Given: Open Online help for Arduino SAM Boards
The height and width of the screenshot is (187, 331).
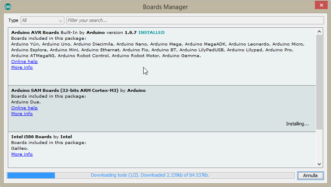Looking at the screenshot, I should [24, 108].
